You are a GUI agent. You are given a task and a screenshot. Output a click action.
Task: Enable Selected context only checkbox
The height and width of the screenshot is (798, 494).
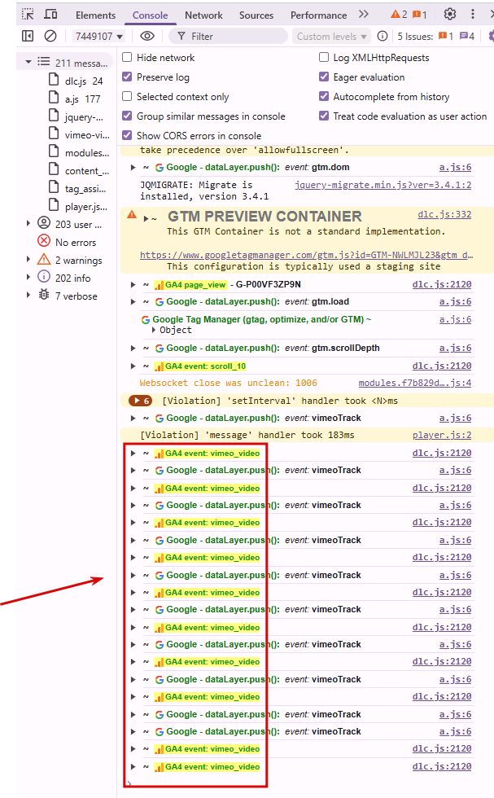(127, 96)
